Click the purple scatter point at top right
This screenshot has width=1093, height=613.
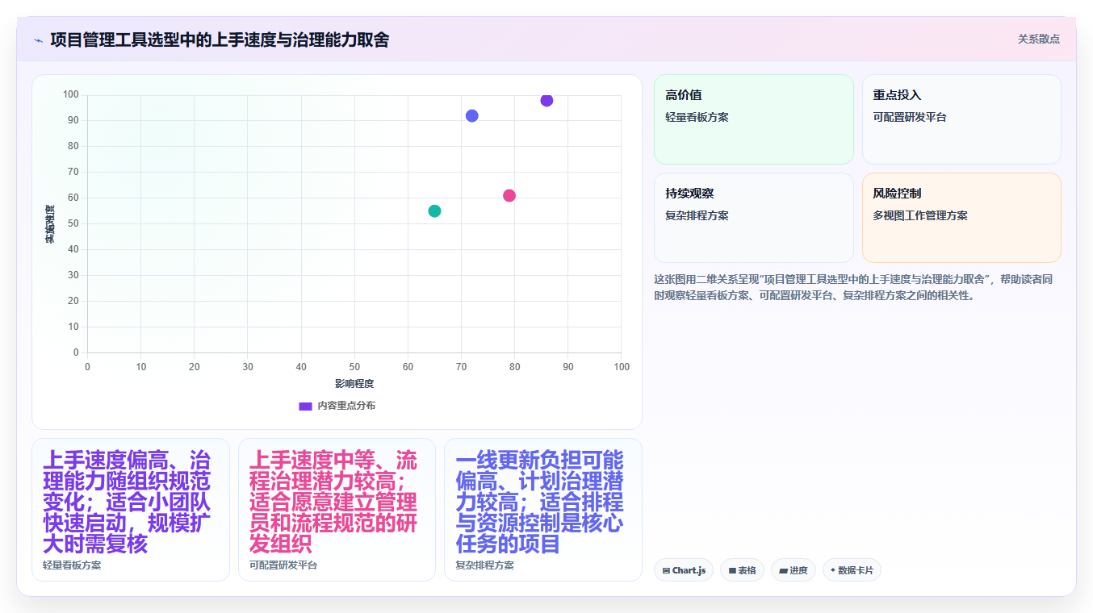[x=546, y=100]
